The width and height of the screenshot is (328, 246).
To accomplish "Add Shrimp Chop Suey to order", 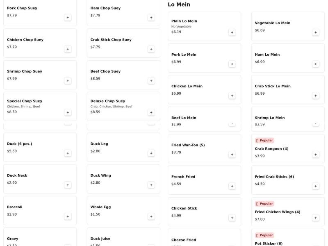I will pyautogui.click(x=68, y=81).
